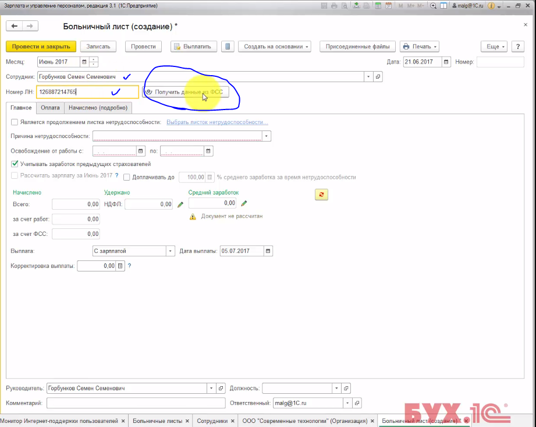Switch to the Сотрудники window tab
Image resolution: width=536 pixels, height=427 pixels.
pyautogui.click(x=212, y=421)
